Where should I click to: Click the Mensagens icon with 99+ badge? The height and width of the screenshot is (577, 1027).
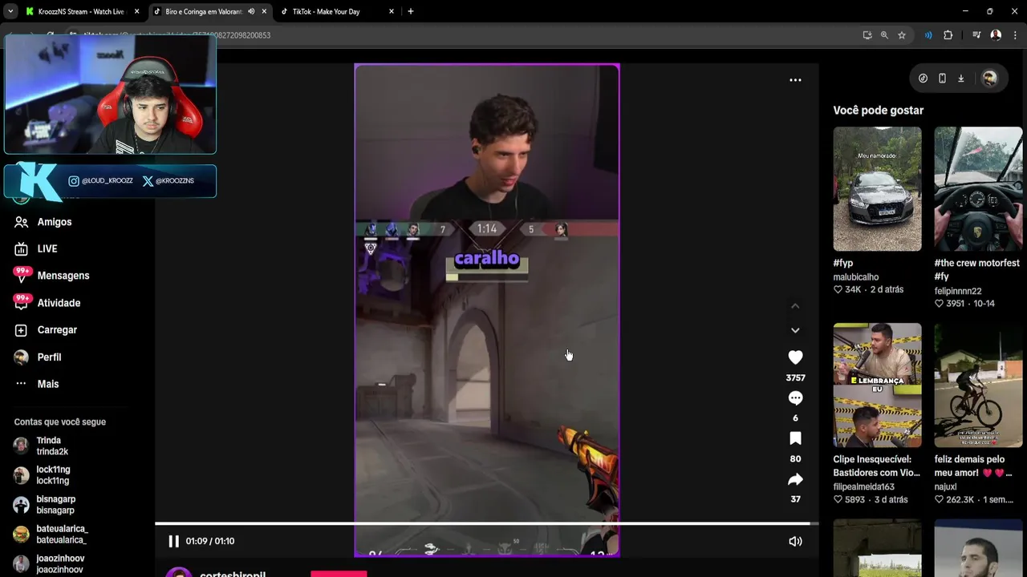22,276
